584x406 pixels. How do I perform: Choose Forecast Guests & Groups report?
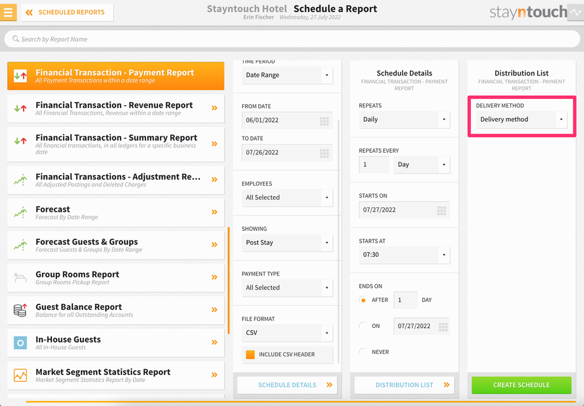click(116, 245)
